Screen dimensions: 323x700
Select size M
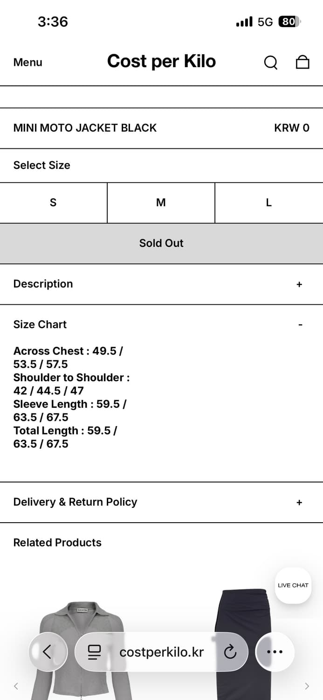pyautogui.click(x=161, y=203)
